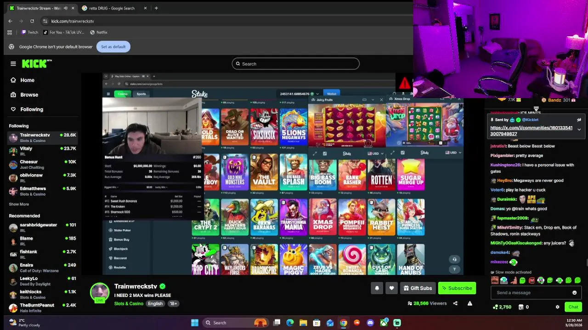Viewport: 588px width, 330px height.
Task: Open the emoji picker in chat
Action: click(574, 293)
